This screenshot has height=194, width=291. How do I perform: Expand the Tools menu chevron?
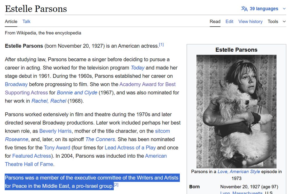coord(284,21)
